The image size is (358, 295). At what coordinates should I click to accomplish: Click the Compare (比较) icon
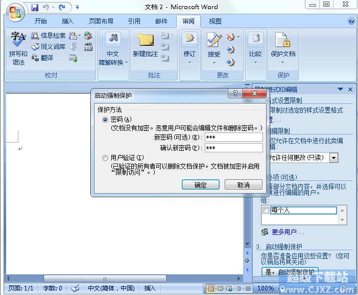click(255, 46)
